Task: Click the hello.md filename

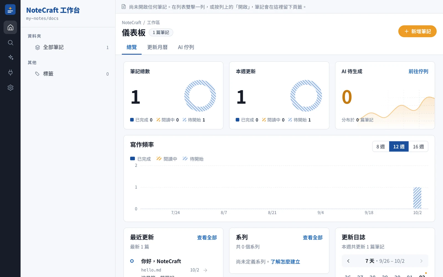Action: point(151,270)
